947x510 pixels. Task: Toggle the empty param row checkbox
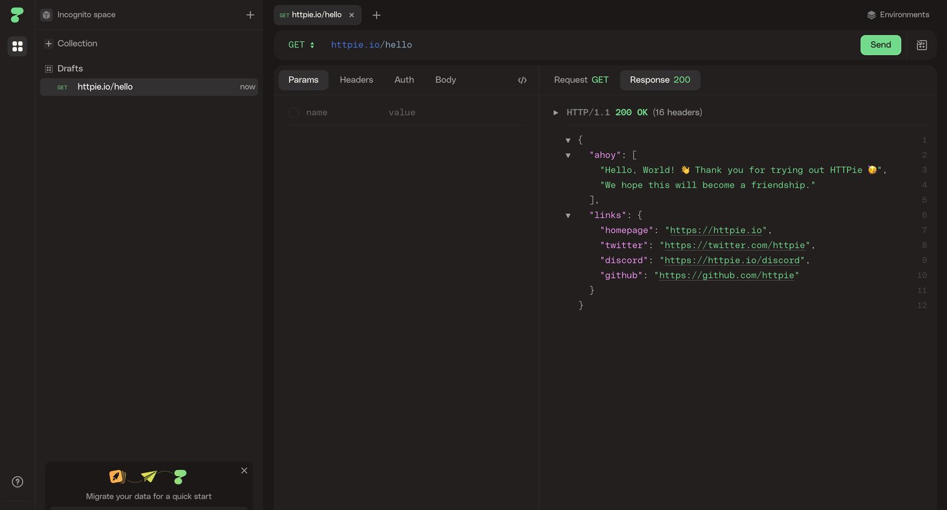tap(294, 113)
